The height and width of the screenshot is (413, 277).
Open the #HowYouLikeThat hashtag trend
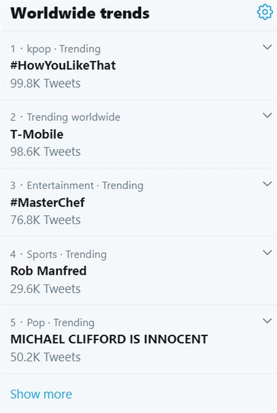(63, 65)
